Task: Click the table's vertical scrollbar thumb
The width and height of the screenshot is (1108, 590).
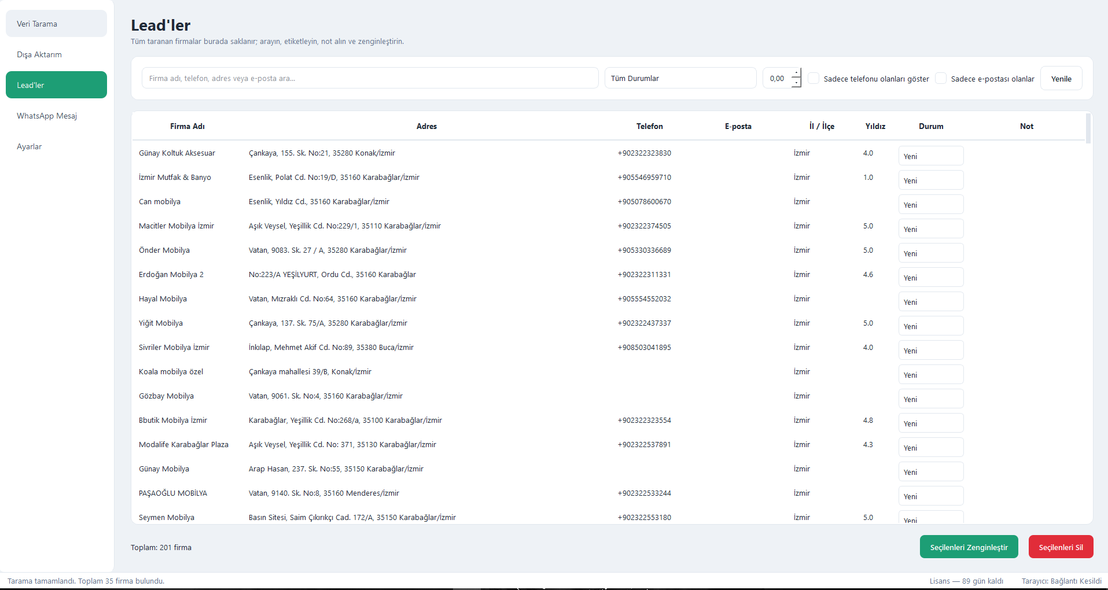Action: [x=1088, y=128]
